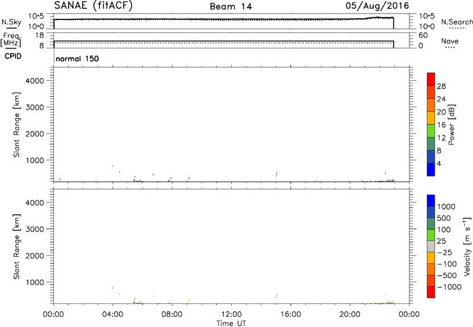Select the Beam 14 label
The height and width of the screenshot is (327, 473).
pos(231,6)
